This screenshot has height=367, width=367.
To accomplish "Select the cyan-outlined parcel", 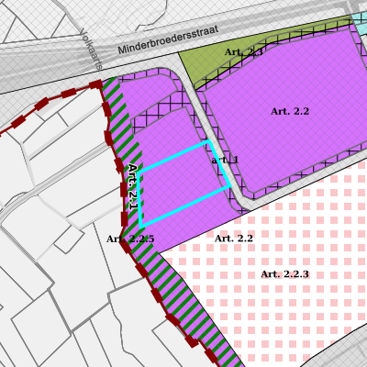I will tap(183, 184).
